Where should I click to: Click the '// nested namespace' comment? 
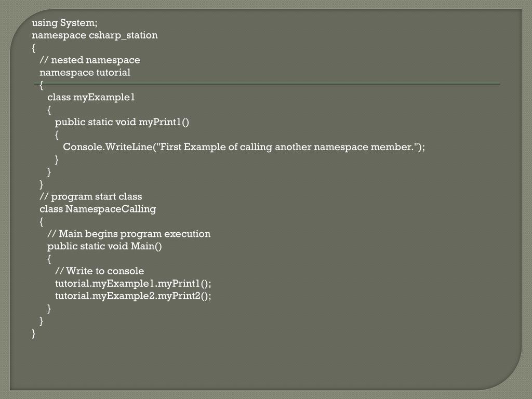[x=90, y=60]
